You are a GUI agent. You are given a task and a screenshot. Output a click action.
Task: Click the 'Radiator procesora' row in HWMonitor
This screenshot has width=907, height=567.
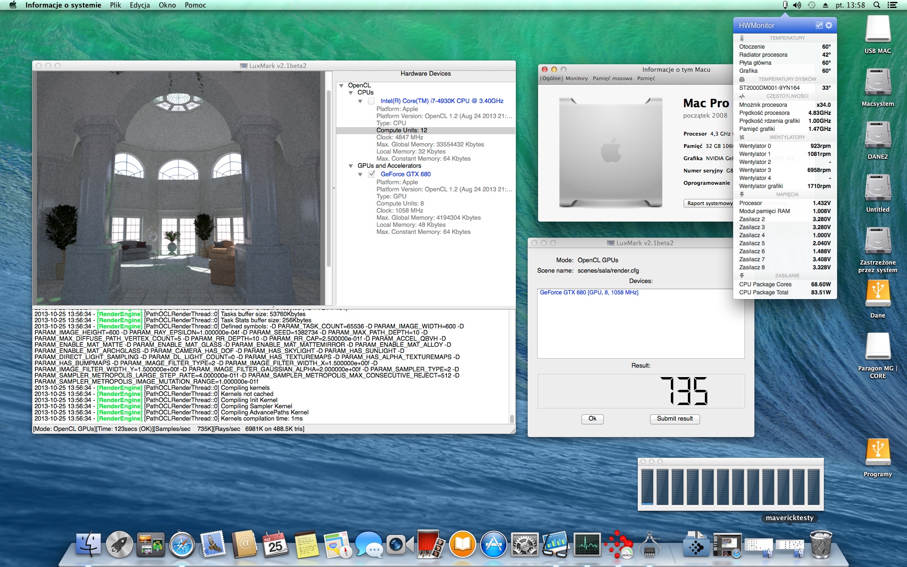click(785, 55)
